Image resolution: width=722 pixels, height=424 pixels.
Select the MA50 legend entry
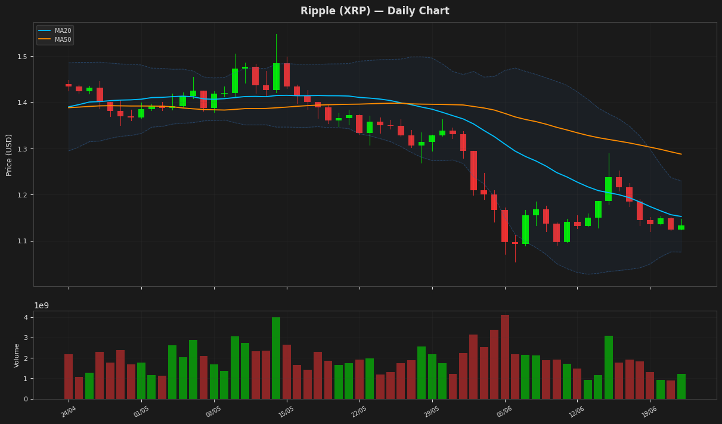(x=54, y=39)
